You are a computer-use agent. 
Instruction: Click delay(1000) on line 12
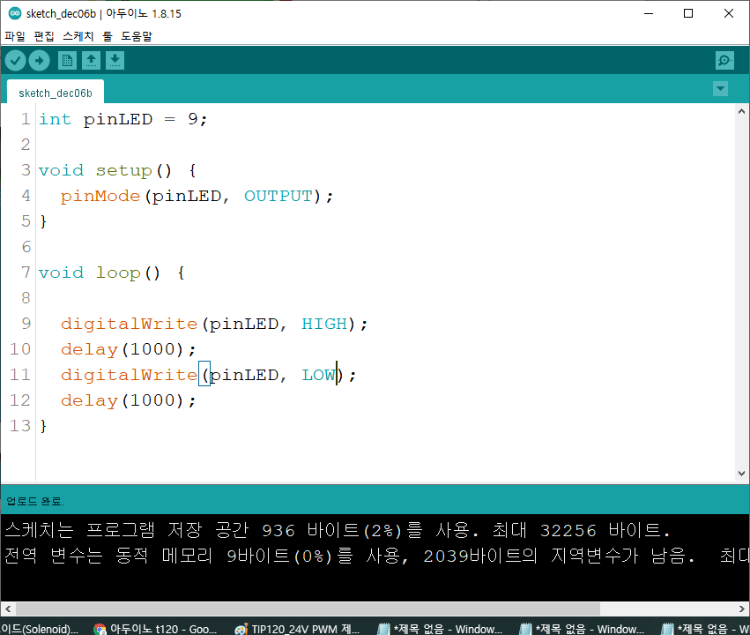pos(128,401)
